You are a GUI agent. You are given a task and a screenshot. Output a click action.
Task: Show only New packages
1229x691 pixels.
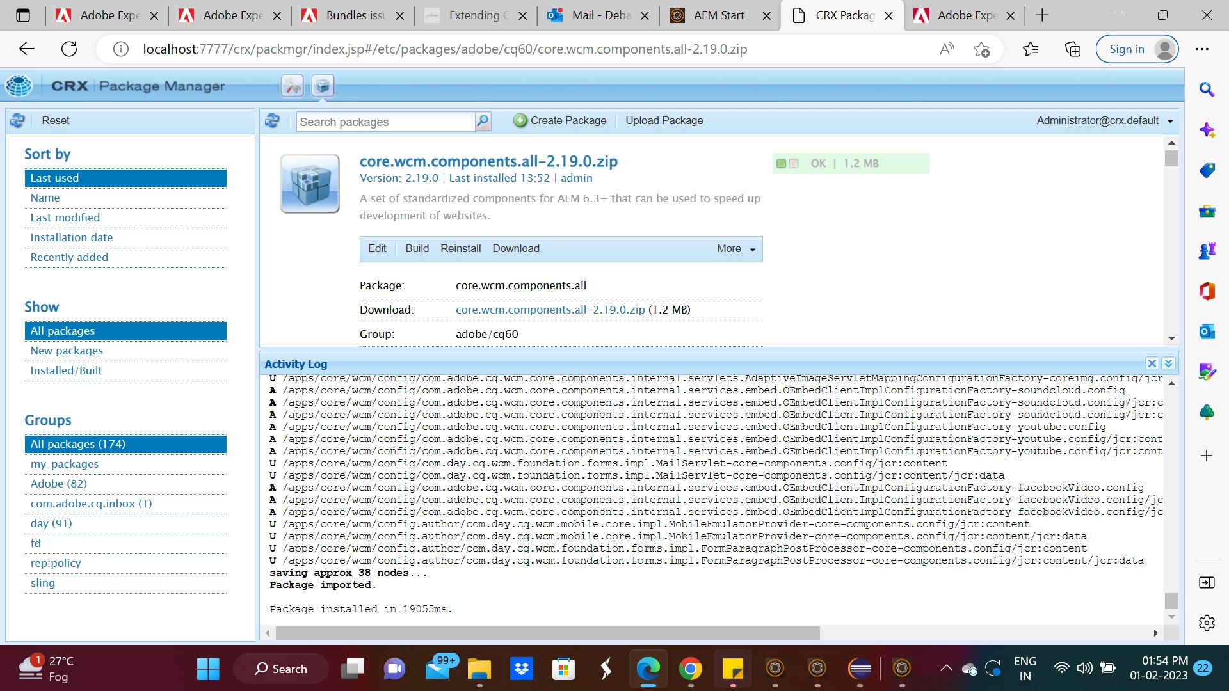[x=67, y=351]
